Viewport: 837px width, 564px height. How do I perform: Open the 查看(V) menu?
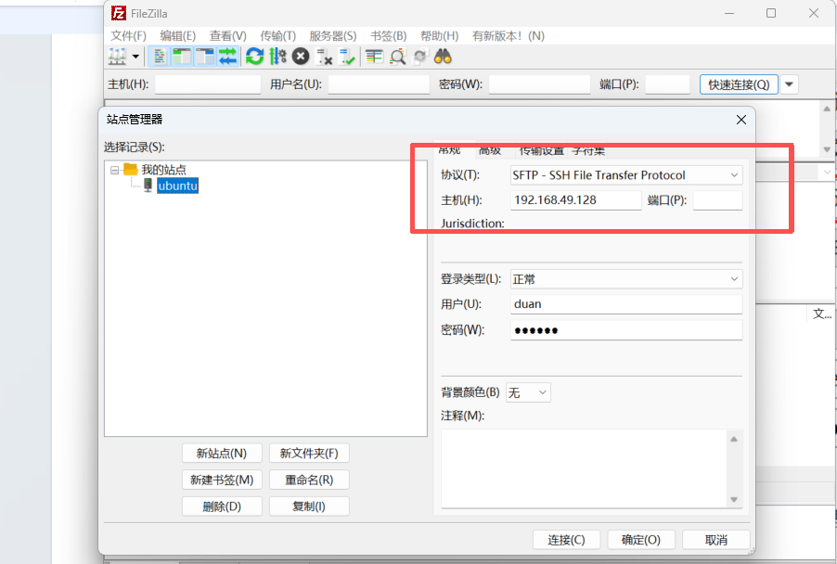tap(228, 36)
